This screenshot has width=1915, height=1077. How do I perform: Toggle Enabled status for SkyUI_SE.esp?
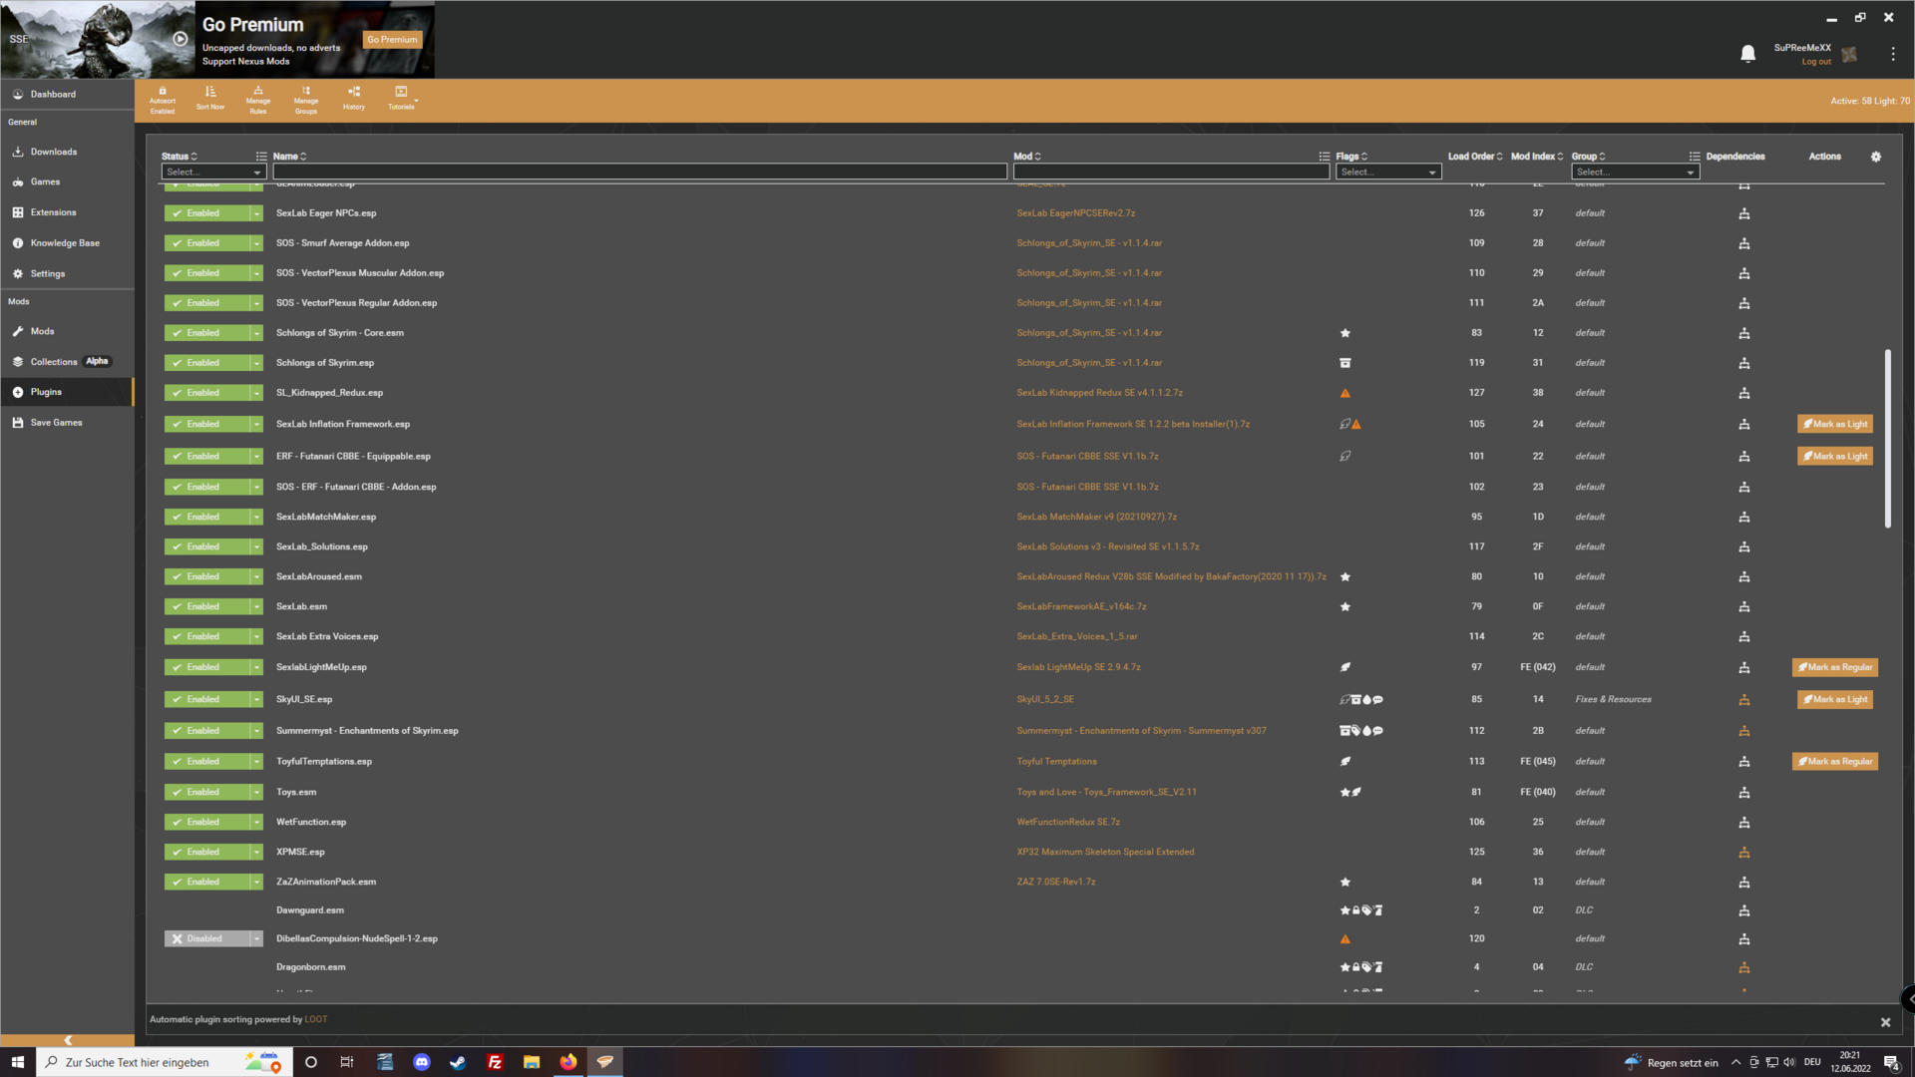(x=206, y=700)
